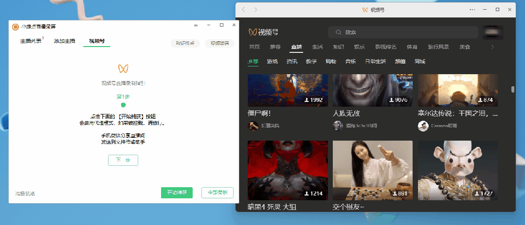Open the 知识 category tab
Screen dimensions: 525x225
339,47
